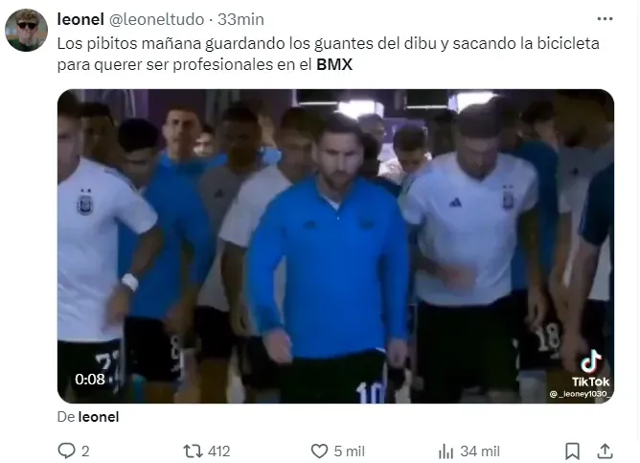Screen dimensions: 640x463
Task: View post analytics bar chart icon
Action: 446,451
